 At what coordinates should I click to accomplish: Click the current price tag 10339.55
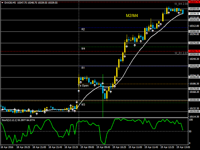(x=194, y=14)
